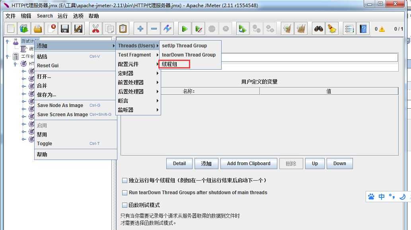Expand the 定时器 submenu
This screenshot has height=230, width=411.
coord(138,73)
